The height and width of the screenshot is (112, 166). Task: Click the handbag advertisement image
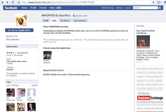143,42
